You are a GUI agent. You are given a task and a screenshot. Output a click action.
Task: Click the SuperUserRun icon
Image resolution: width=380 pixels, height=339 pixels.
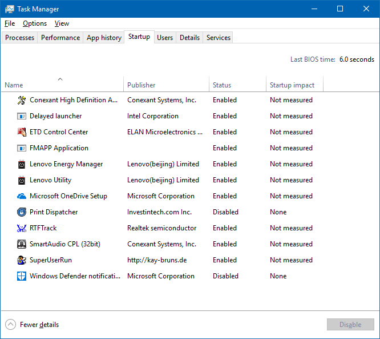(x=22, y=260)
